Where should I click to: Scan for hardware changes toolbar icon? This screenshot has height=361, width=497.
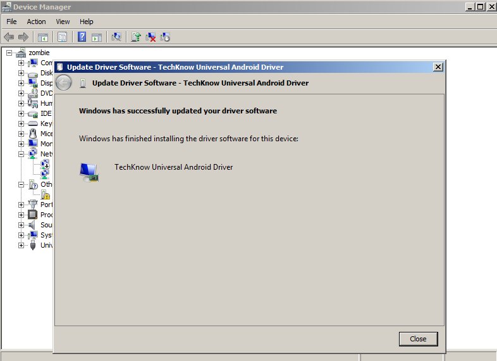click(x=116, y=37)
